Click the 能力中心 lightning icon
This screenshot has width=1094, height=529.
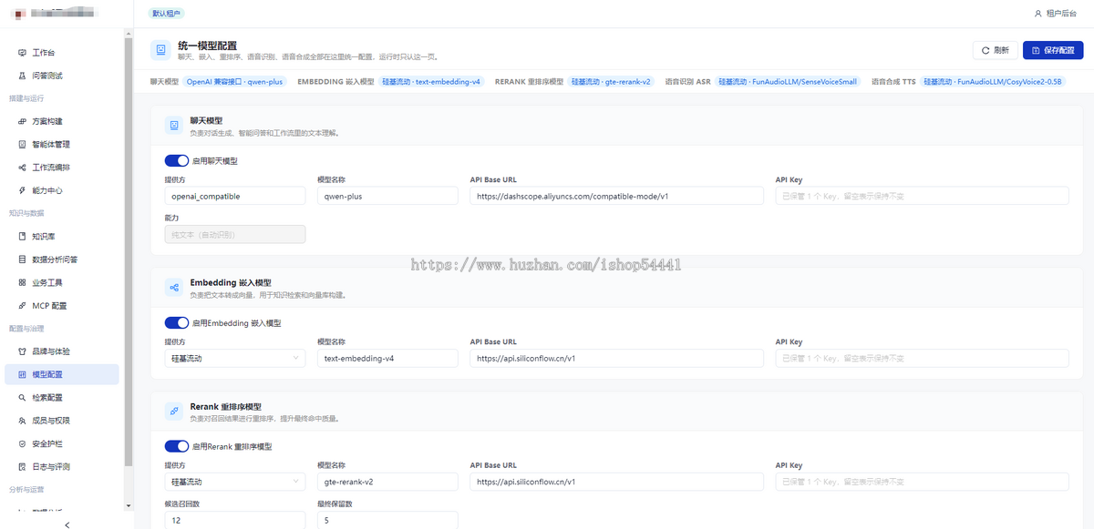tap(23, 190)
